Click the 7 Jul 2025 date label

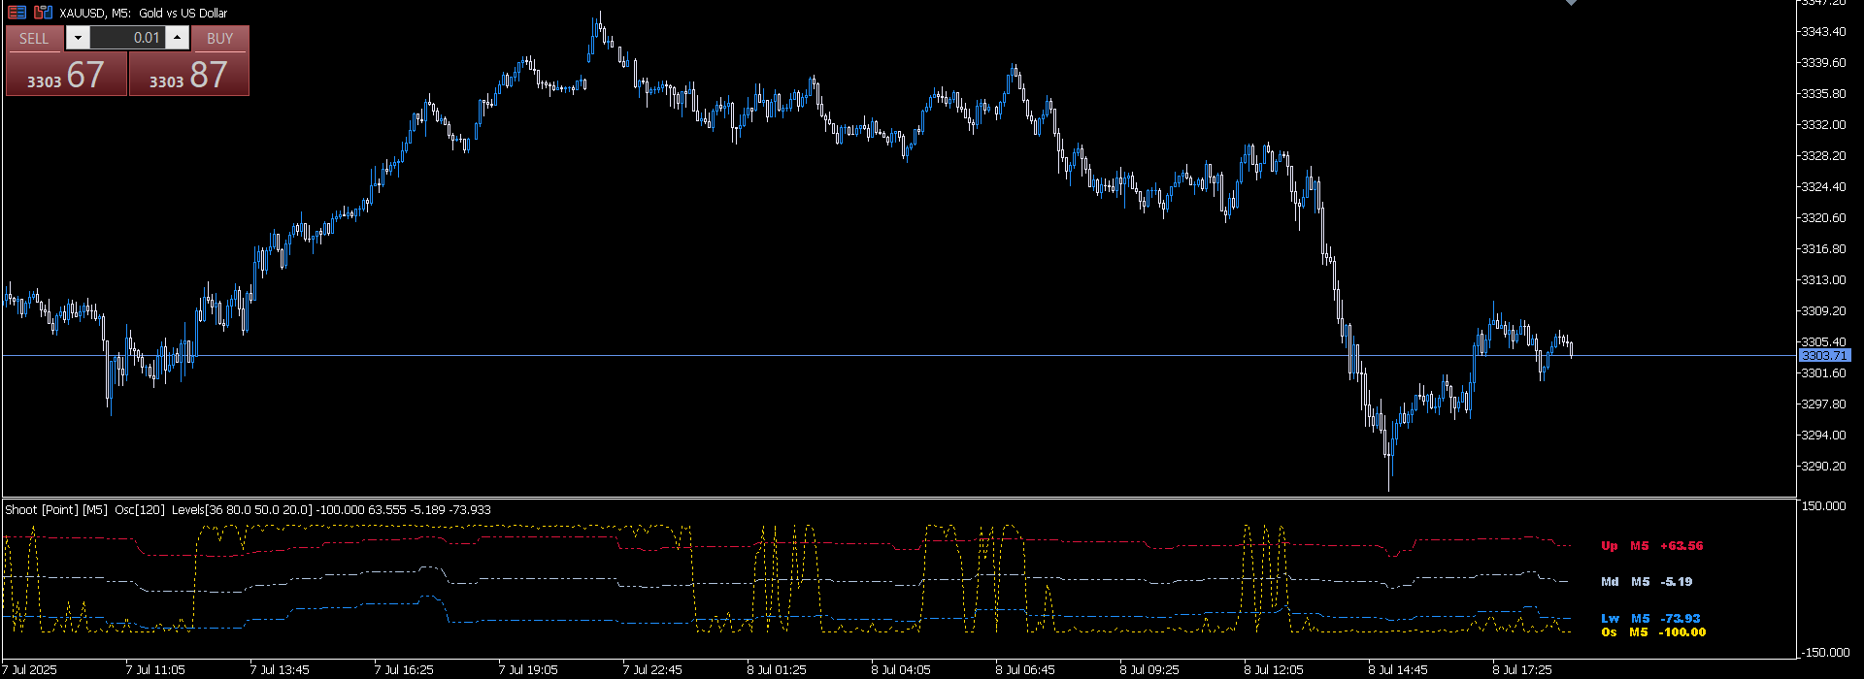(x=30, y=669)
